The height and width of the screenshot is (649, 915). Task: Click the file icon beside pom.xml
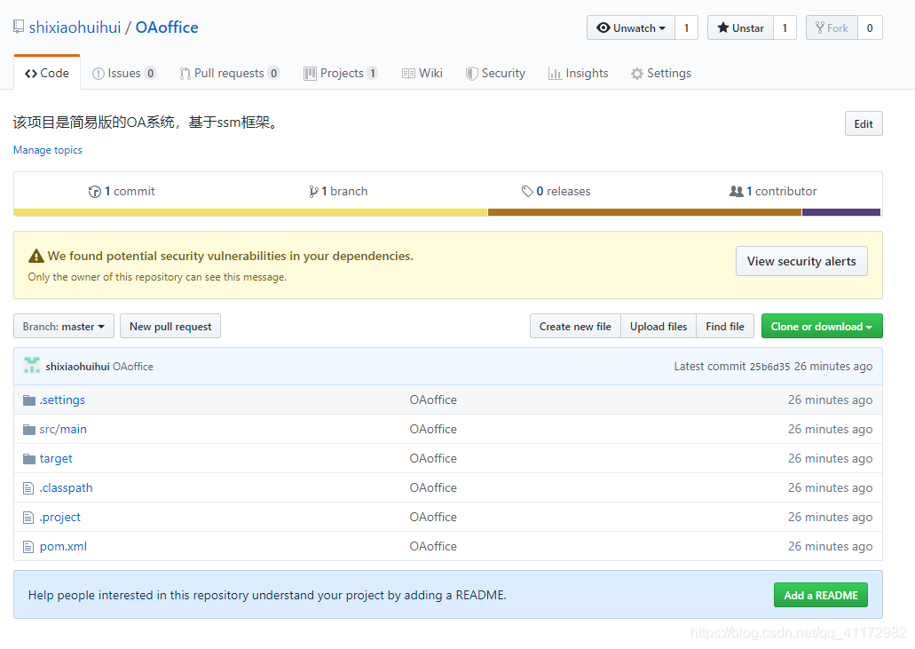[x=28, y=547]
